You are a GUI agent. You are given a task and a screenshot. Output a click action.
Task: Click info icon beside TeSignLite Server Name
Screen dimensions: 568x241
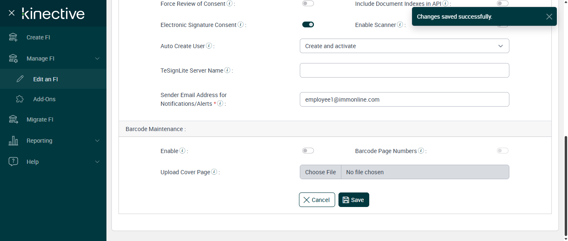click(227, 71)
